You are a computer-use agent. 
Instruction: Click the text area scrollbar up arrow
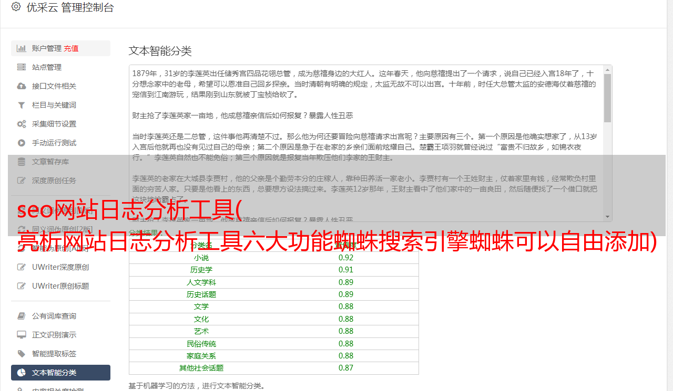(607, 69)
